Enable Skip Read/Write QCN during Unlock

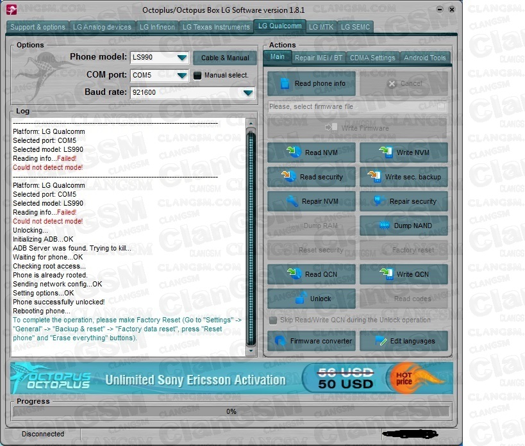point(273,320)
